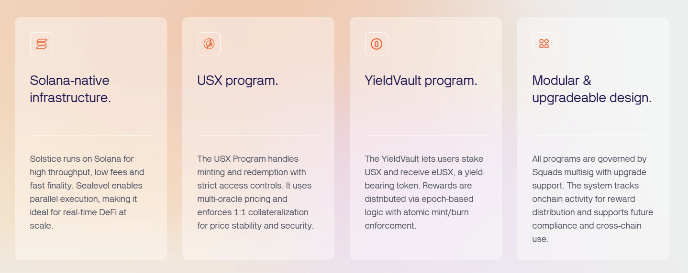The image size is (688, 273).
Task: Click the Solstice runs on Solana description
Action: tap(87, 192)
